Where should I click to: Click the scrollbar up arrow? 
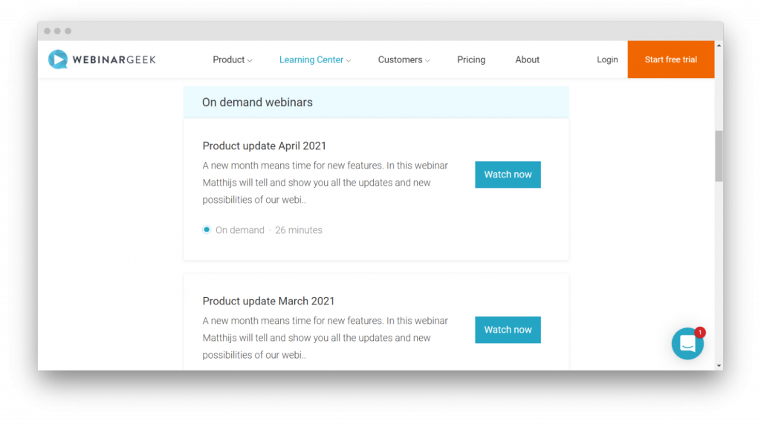[x=719, y=46]
